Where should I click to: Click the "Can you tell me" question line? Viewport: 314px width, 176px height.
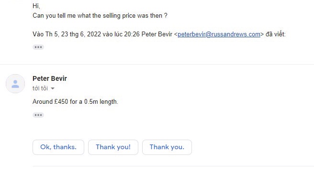point(100,16)
